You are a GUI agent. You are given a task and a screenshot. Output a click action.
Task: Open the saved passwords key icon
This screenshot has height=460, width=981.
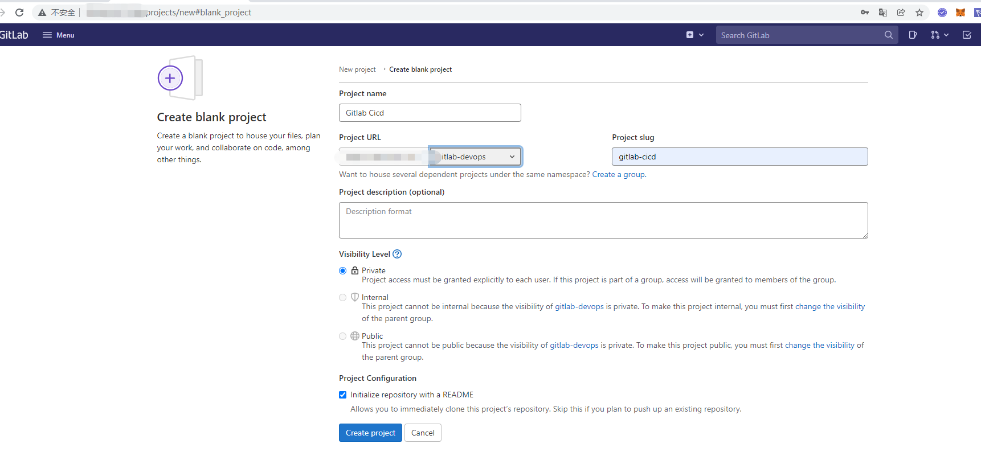[865, 13]
